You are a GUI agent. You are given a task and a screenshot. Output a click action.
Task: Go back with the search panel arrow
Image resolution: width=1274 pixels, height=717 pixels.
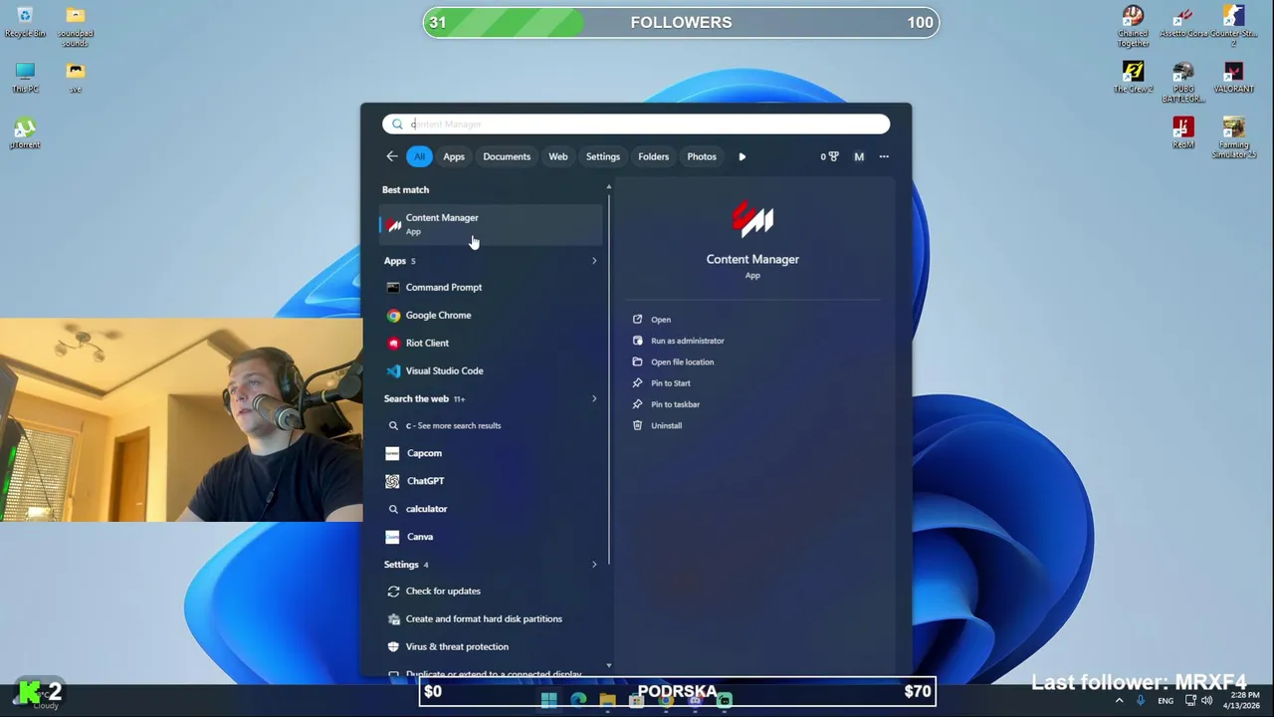point(392,156)
